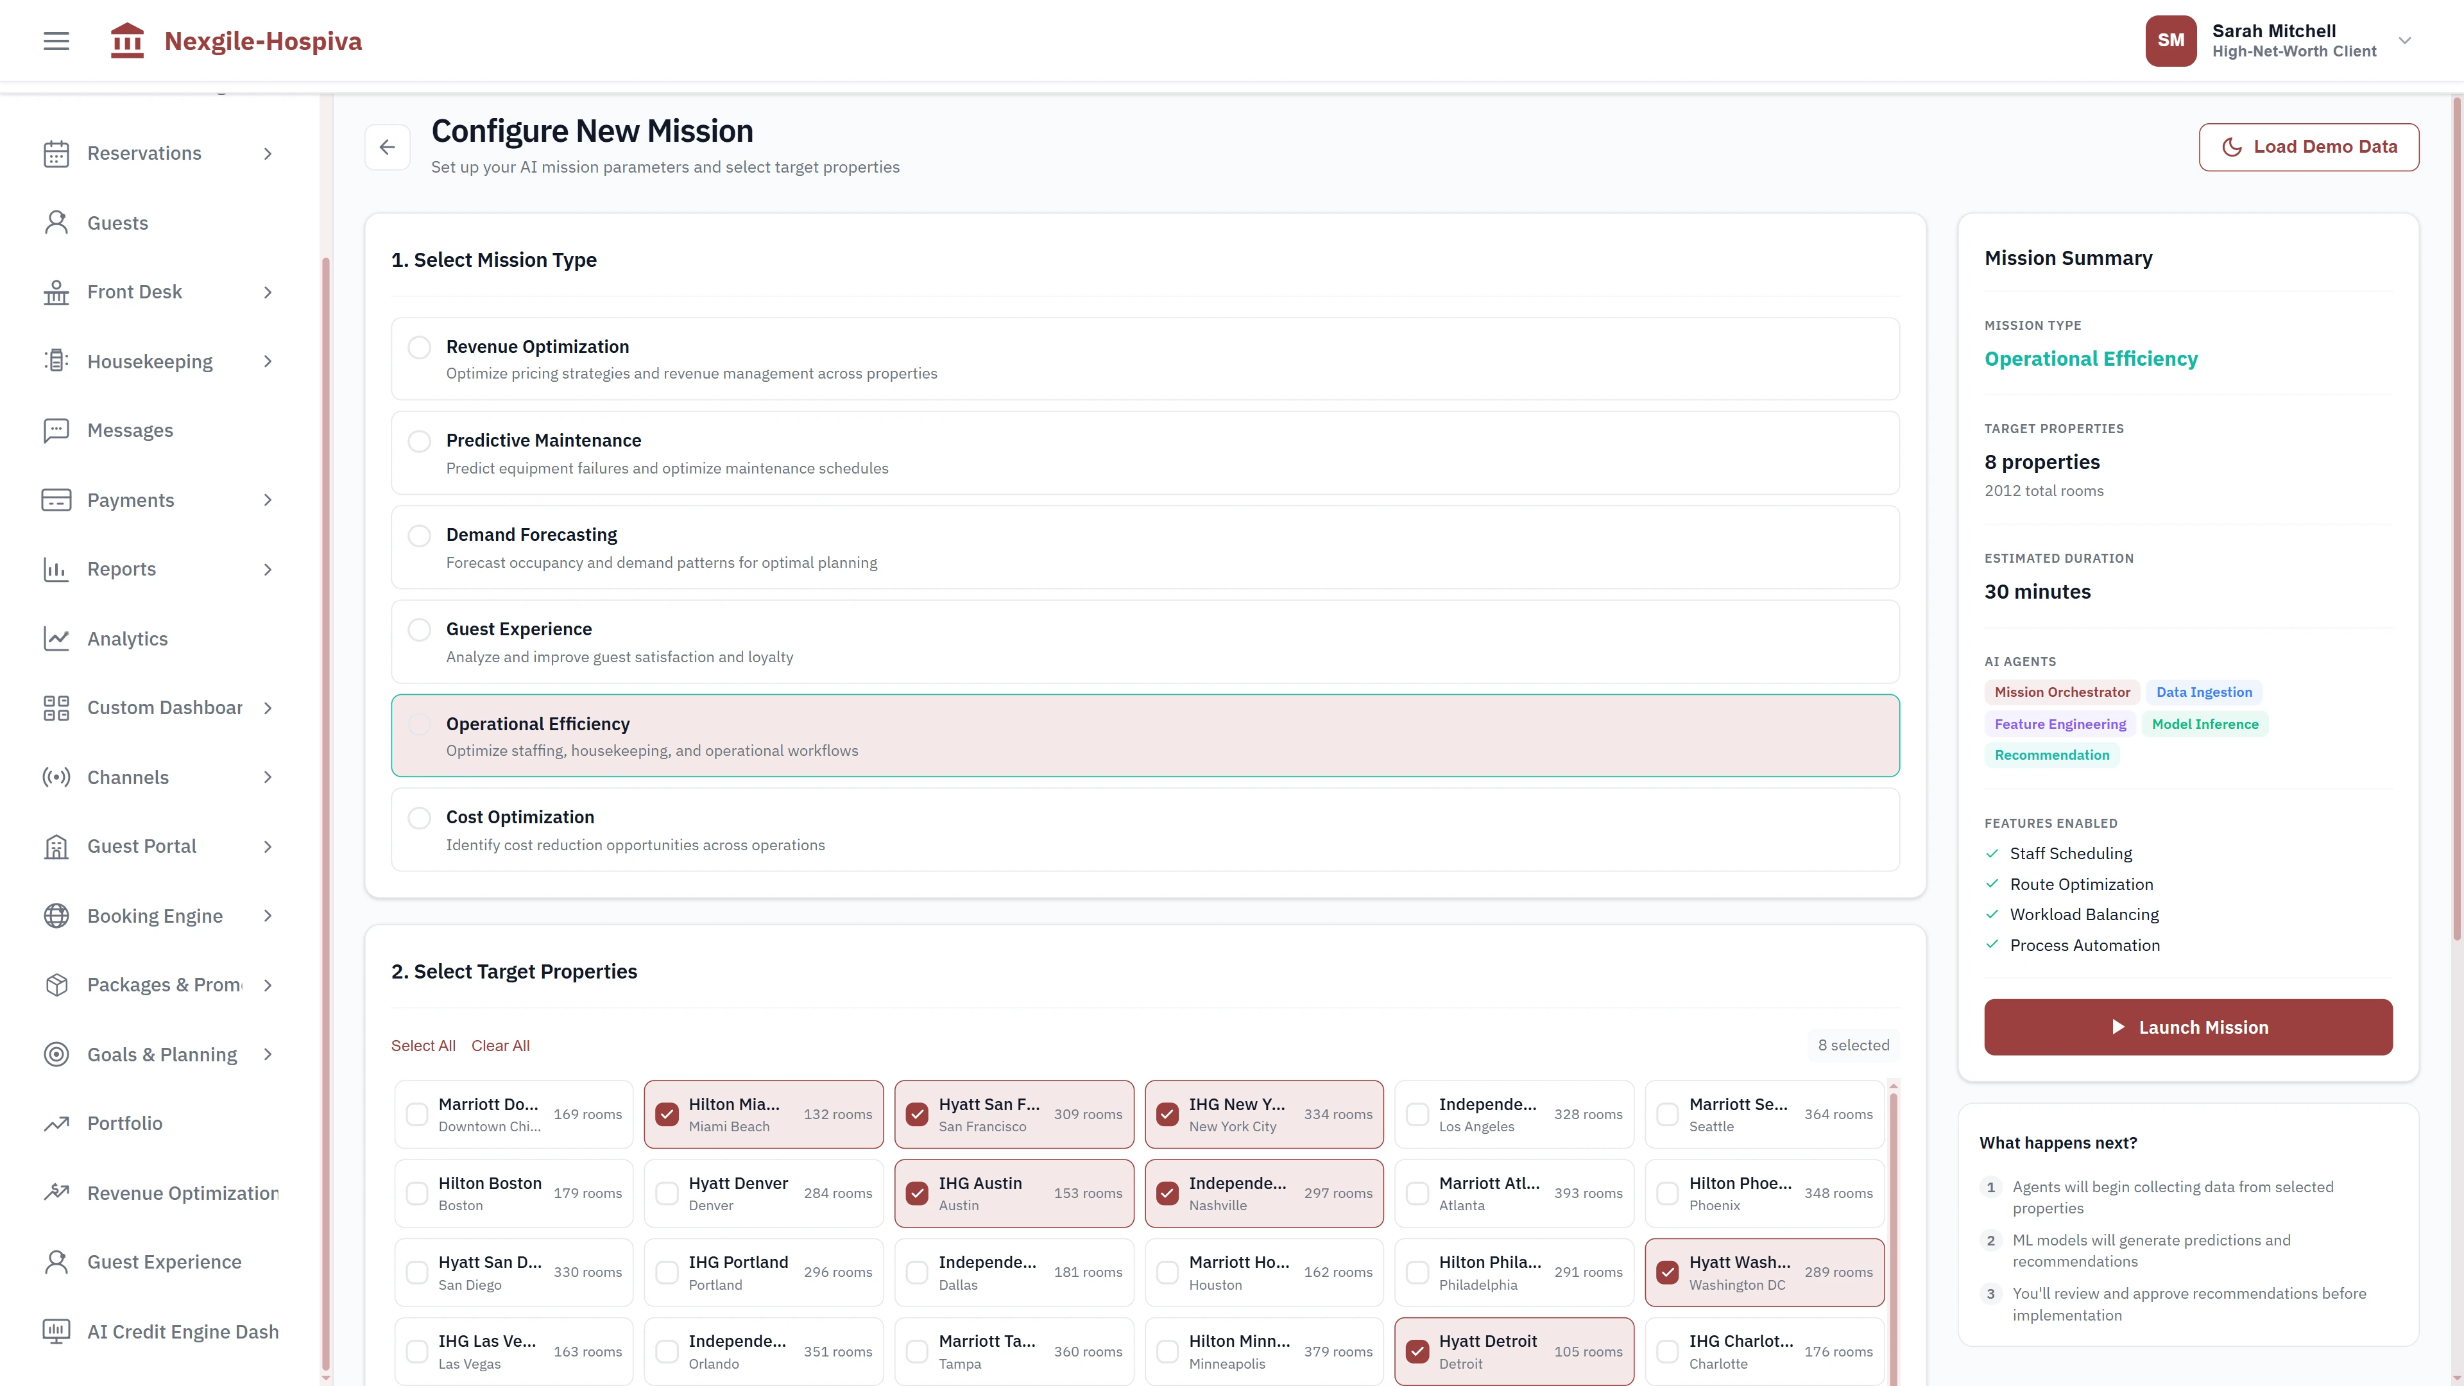The image size is (2464, 1386).
Task: Uncheck the Hyatt San Francisco property
Action: 918,1113
